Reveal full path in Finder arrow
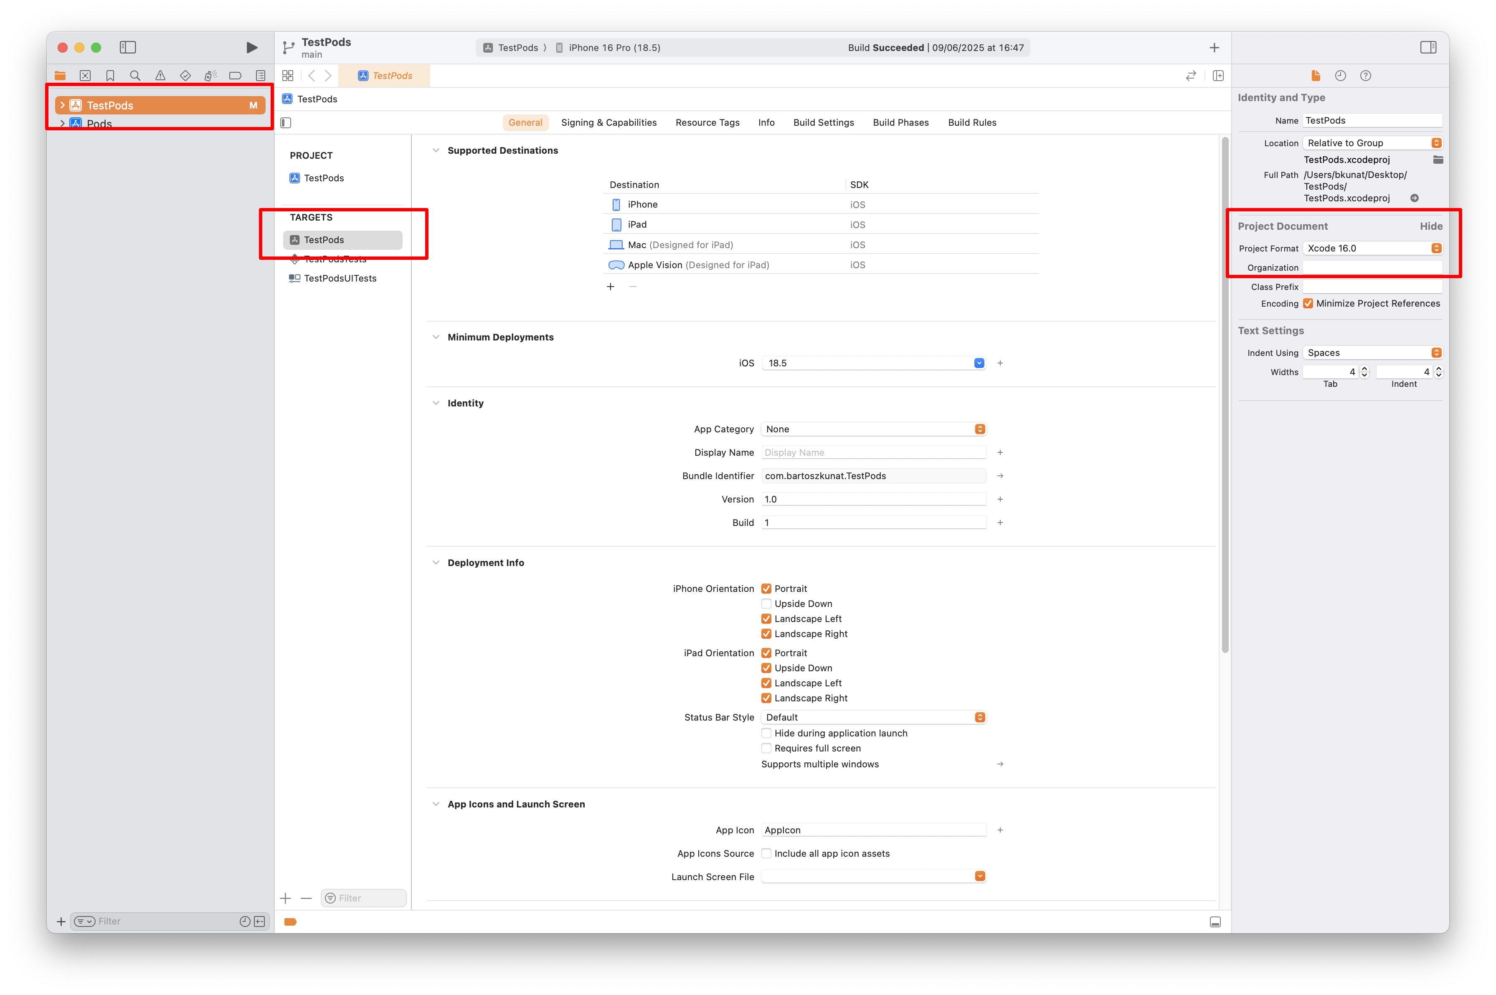 click(1414, 198)
